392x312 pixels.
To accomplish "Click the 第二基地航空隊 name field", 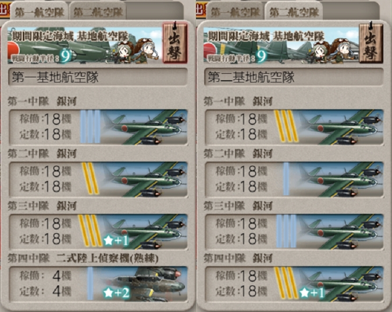I will (294, 77).
